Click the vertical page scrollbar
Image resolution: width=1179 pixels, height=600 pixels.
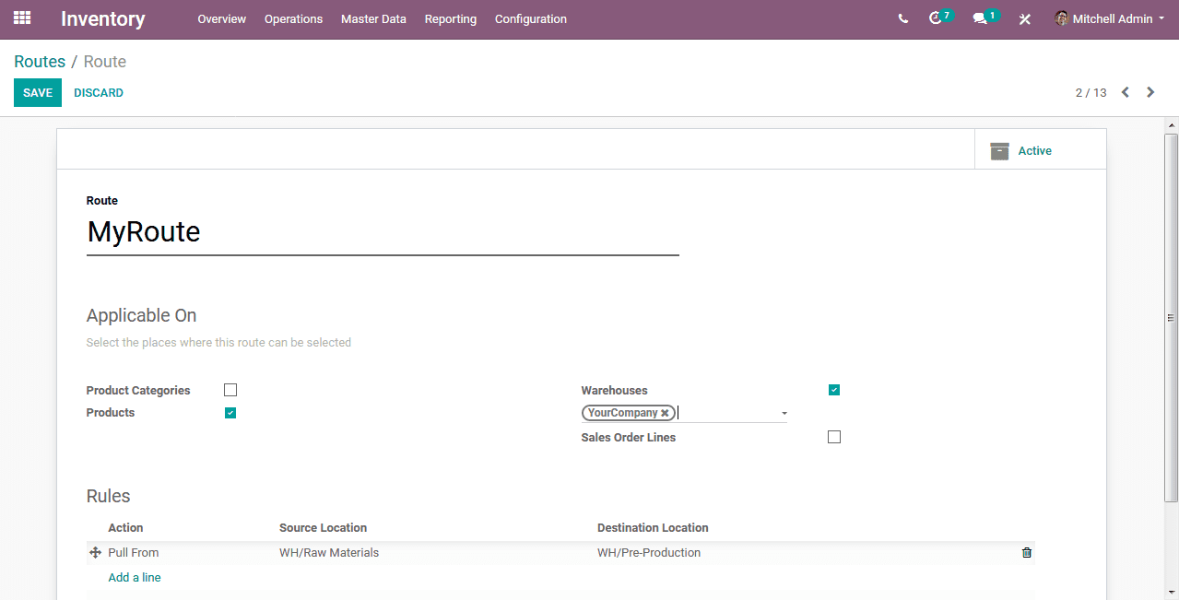(1171, 317)
